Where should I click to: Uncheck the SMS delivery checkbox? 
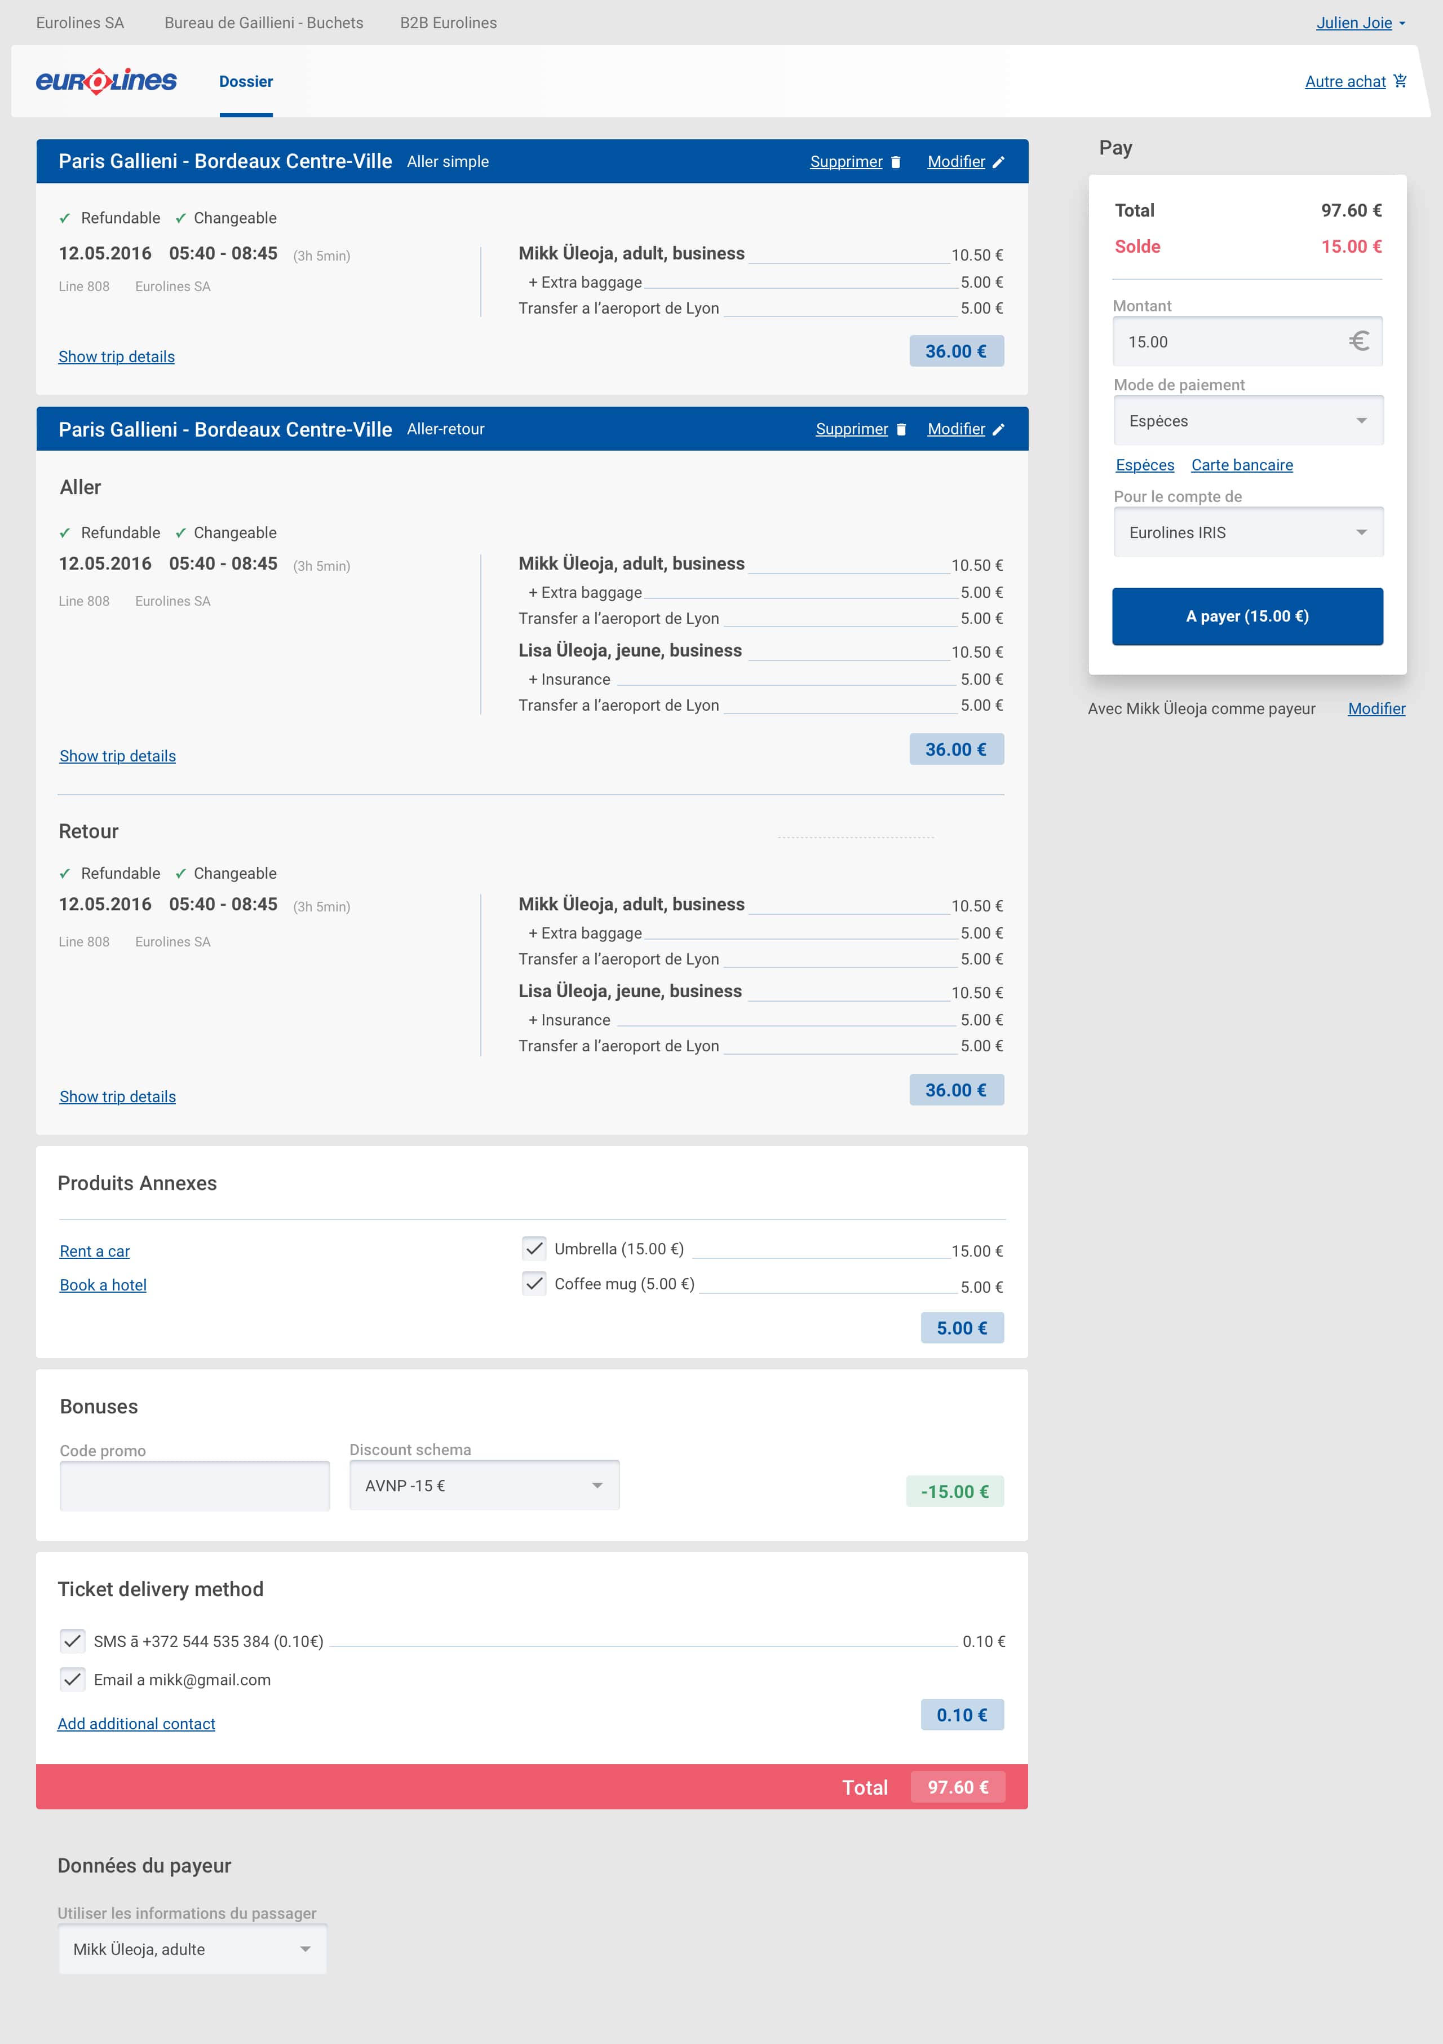[72, 1641]
